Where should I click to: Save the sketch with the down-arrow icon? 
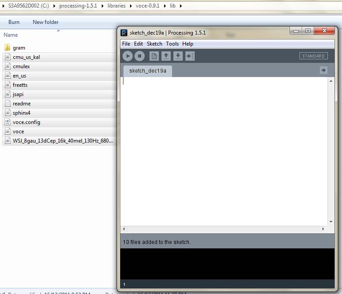[x=178, y=56]
